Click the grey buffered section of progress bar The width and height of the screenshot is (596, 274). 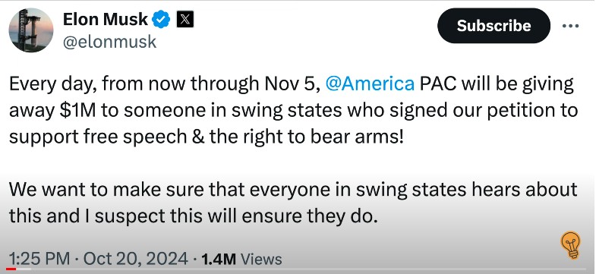coord(24,269)
